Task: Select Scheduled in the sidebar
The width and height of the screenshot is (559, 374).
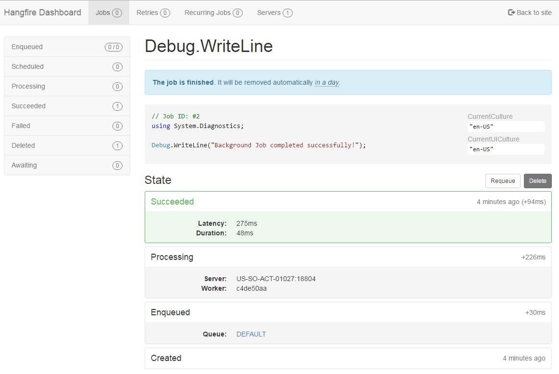Action: pyautogui.click(x=67, y=67)
